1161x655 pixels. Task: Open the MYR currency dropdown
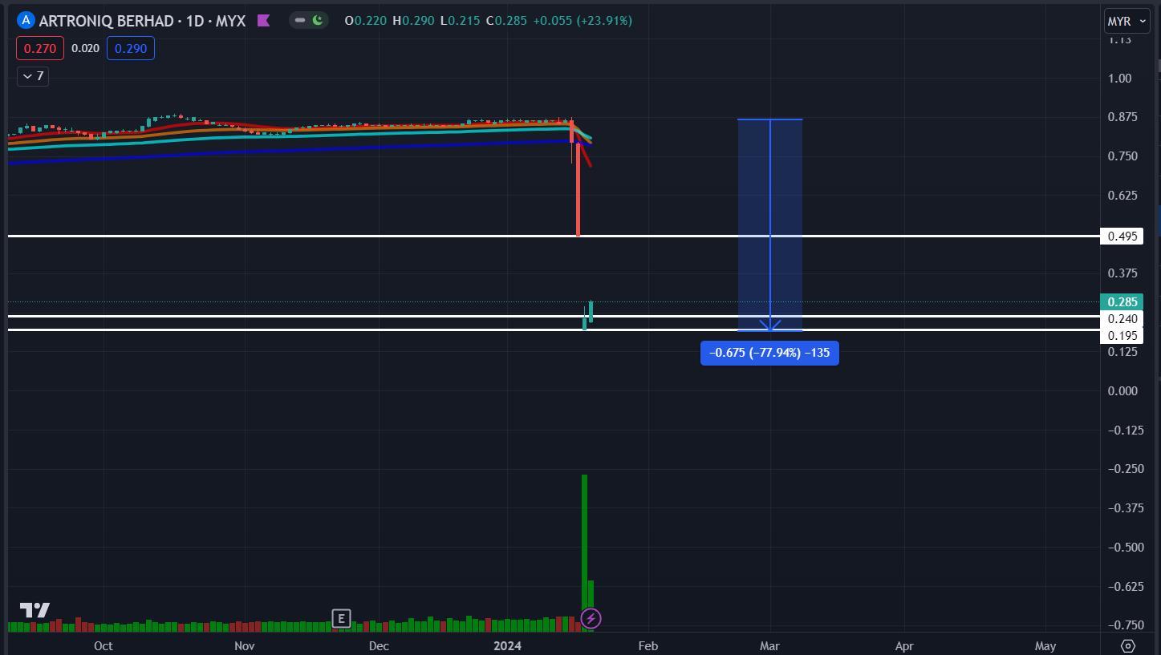1127,21
